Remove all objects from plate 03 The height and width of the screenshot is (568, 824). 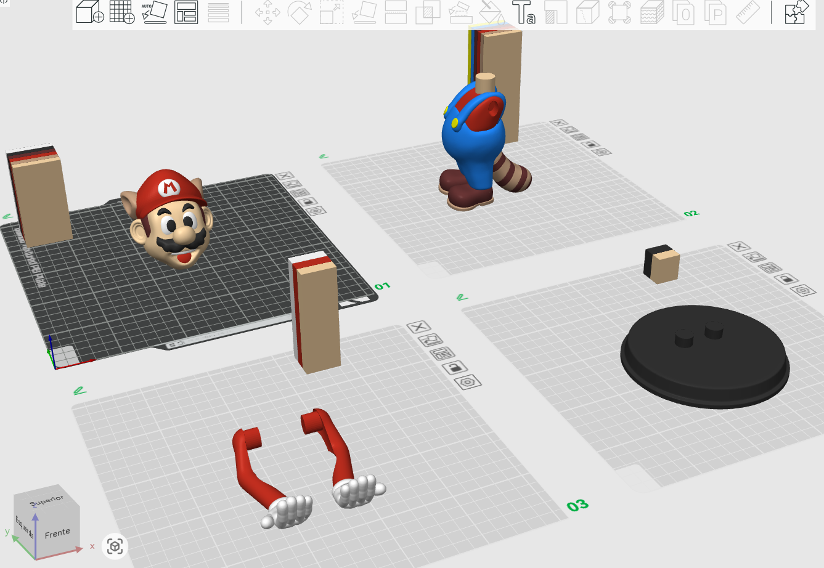(418, 327)
